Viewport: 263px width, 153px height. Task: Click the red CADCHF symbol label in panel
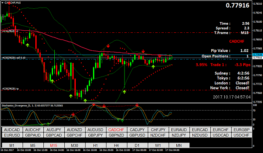[236, 41]
